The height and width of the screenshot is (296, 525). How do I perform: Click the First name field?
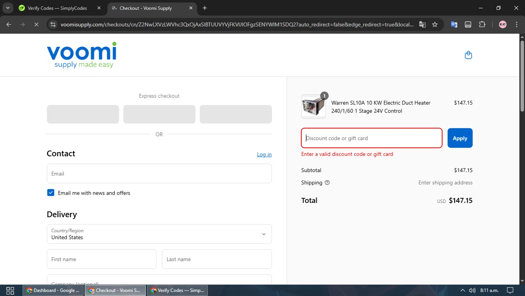[101, 259]
